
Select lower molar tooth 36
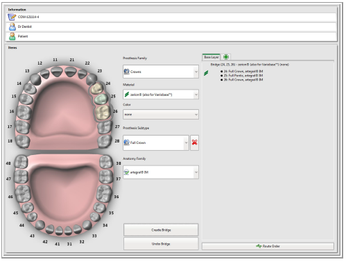coord(103,194)
